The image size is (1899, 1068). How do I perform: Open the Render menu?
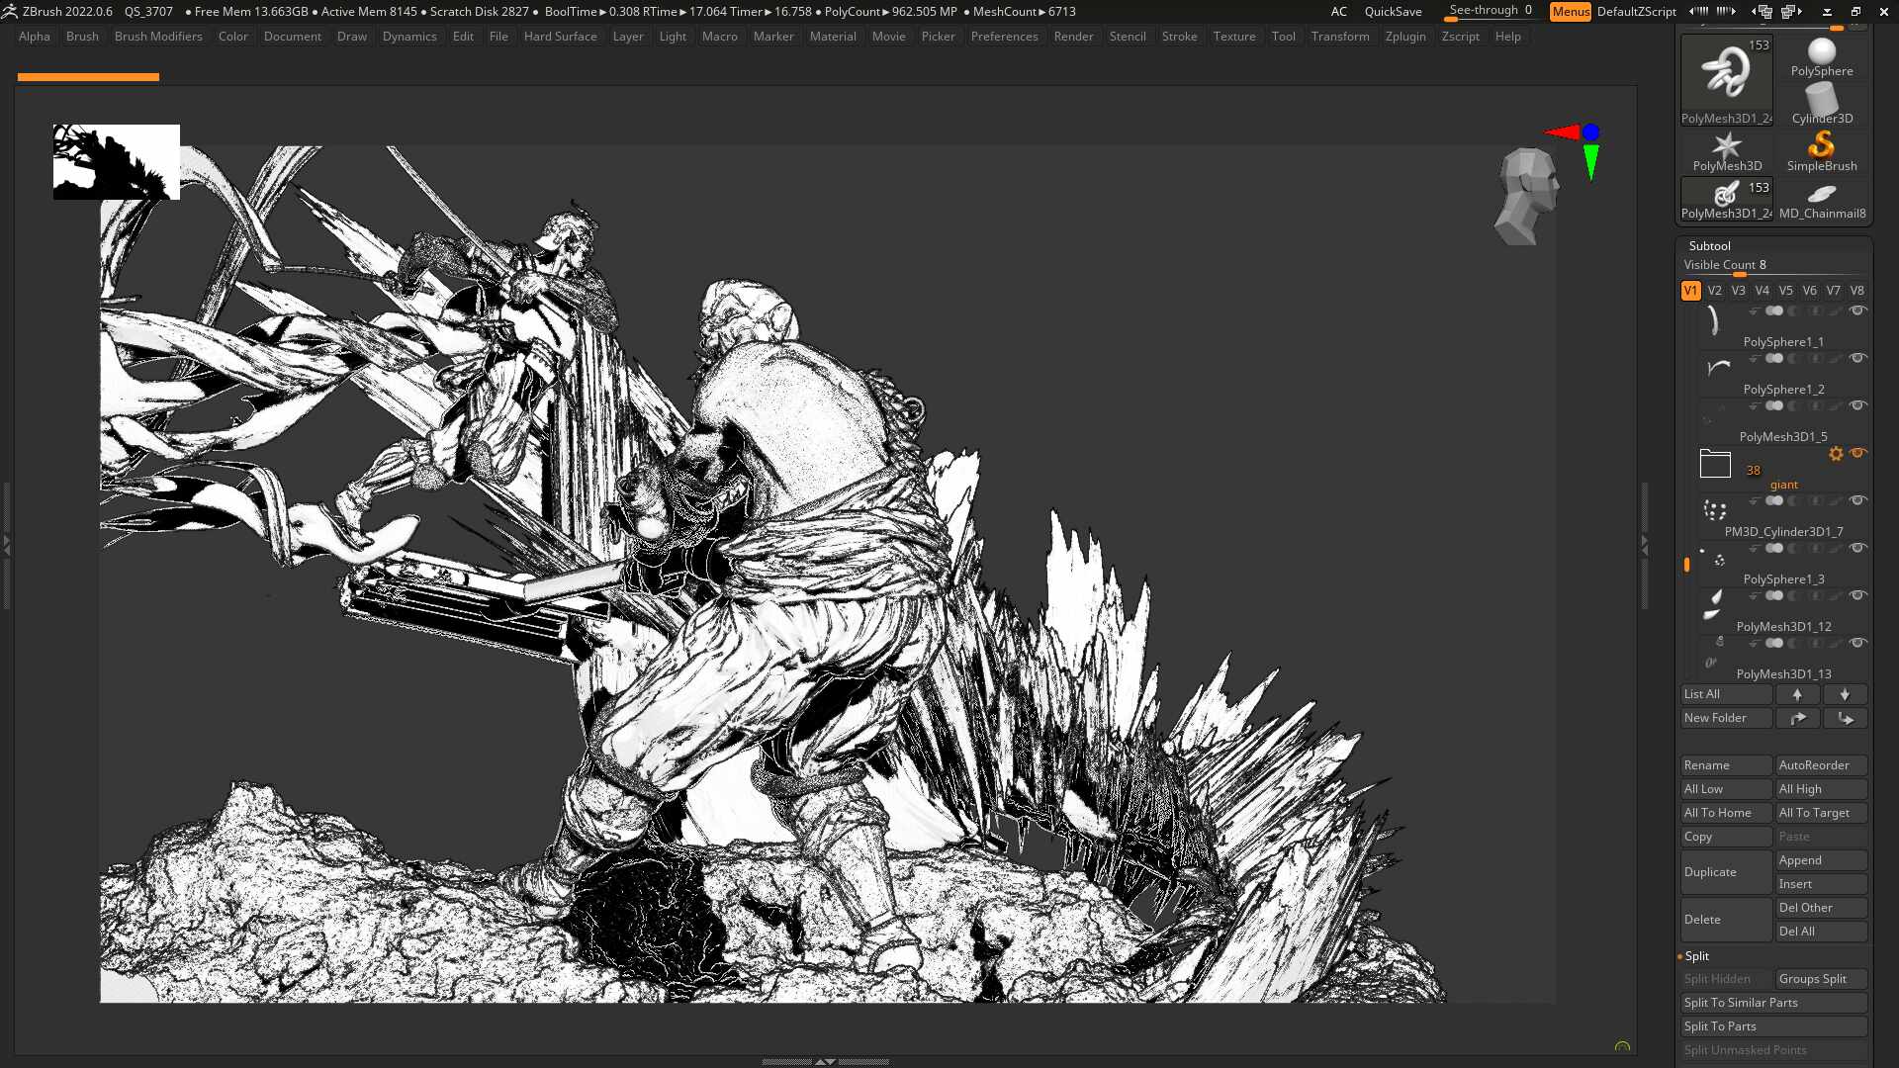(x=1073, y=37)
